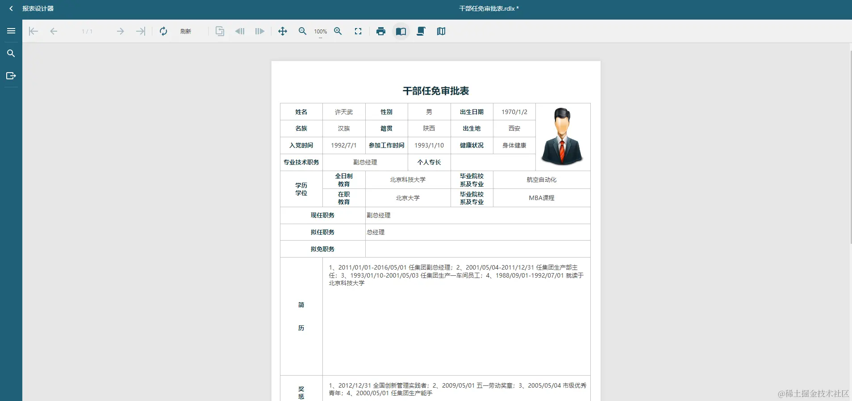Click the MBA课程 value cell
The image size is (852, 401).
[x=542, y=198]
